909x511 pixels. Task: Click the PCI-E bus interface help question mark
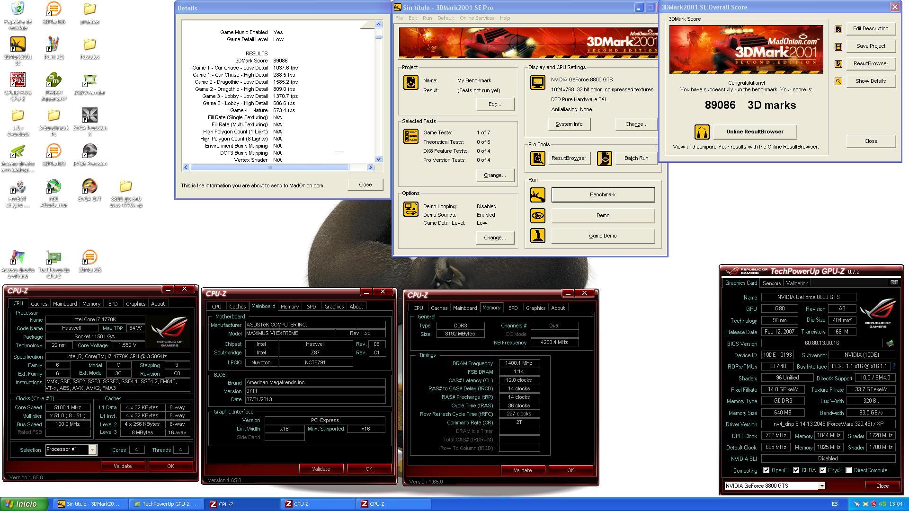pyautogui.click(x=894, y=366)
